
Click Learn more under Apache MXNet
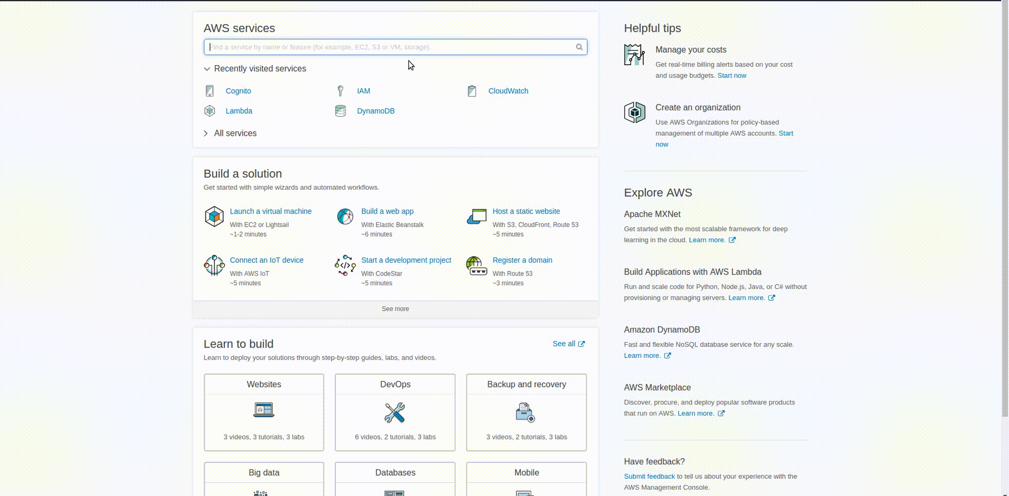(x=707, y=240)
